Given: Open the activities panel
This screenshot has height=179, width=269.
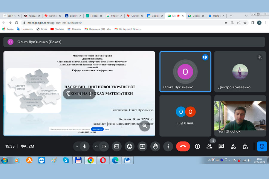Looking at the screenshot, I should pos(233,146).
